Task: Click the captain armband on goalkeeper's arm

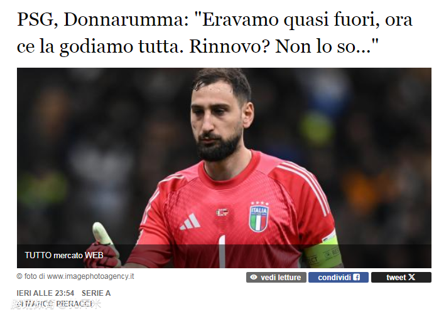Action: pyautogui.click(x=323, y=251)
